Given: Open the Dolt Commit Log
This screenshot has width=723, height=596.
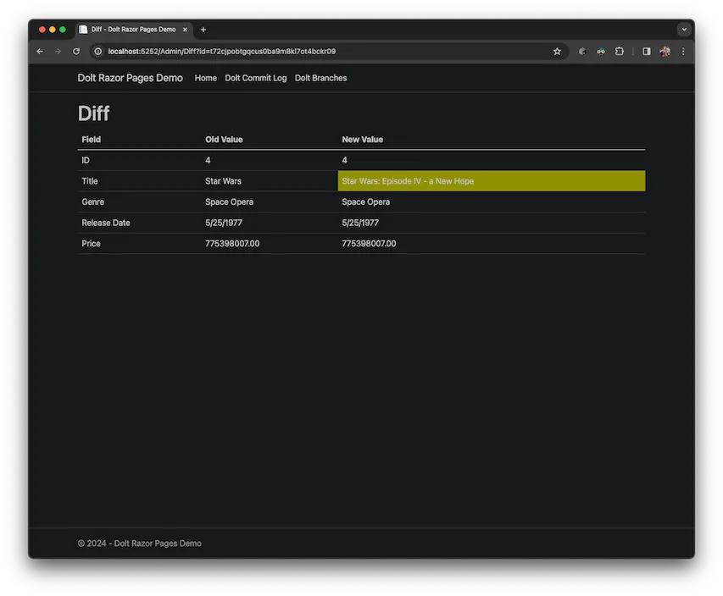Looking at the screenshot, I should [x=255, y=78].
